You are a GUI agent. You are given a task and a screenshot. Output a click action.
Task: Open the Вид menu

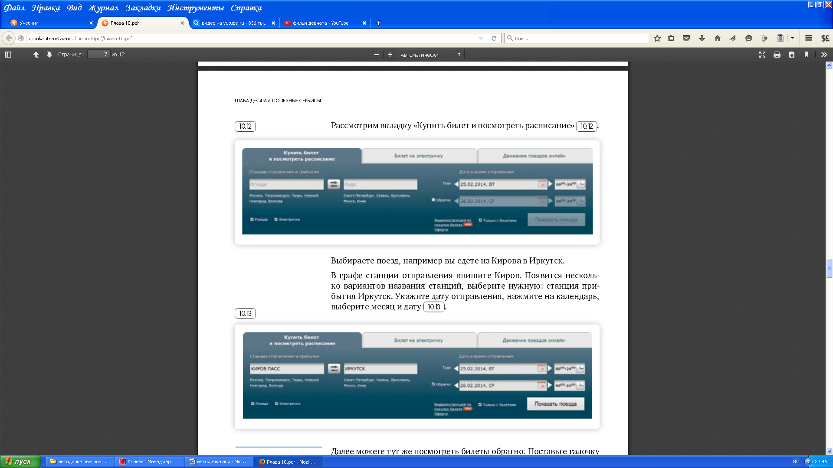74,8
